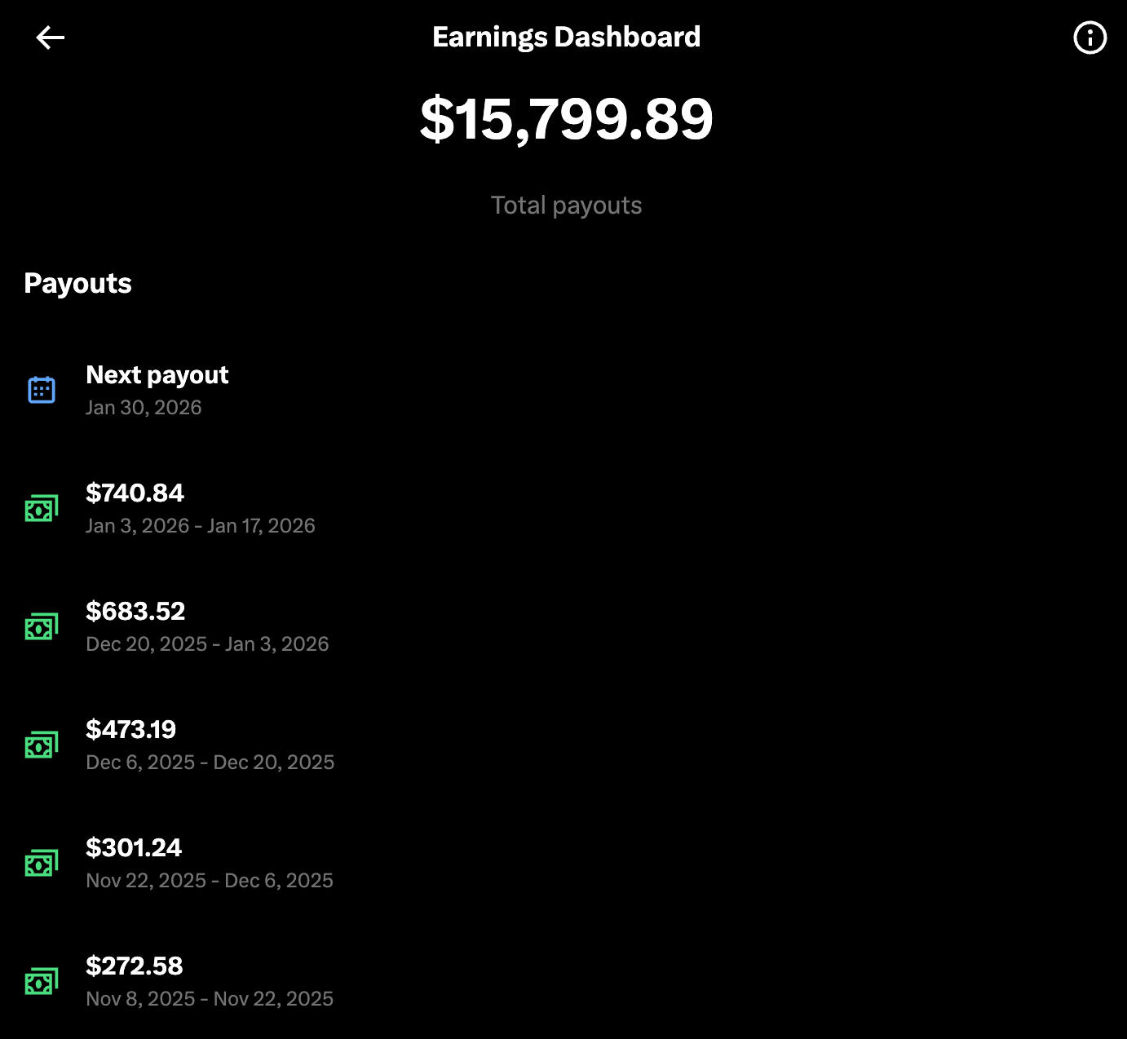The height and width of the screenshot is (1039, 1127).
Task: Click the $15,799.89 total amount
Action: pos(566,119)
